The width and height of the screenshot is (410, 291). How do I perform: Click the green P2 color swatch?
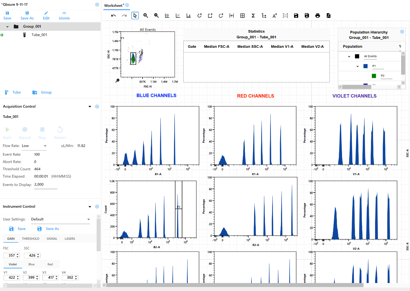(374, 76)
